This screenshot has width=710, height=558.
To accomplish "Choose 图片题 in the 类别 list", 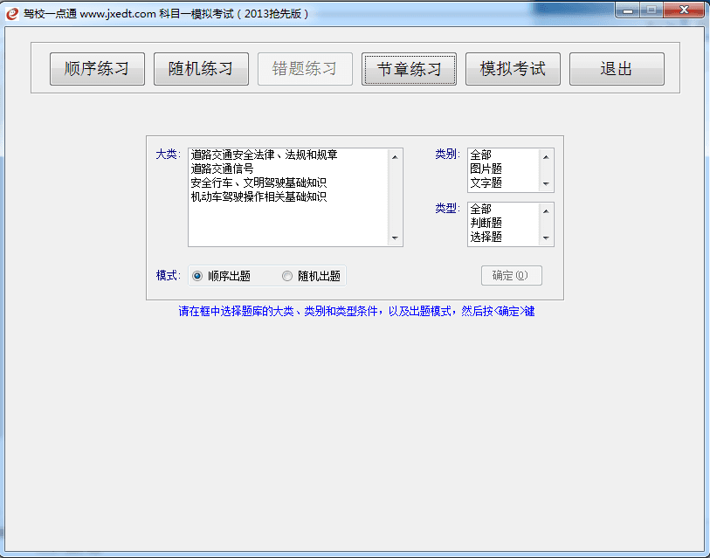I will pyautogui.click(x=486, y=169).
